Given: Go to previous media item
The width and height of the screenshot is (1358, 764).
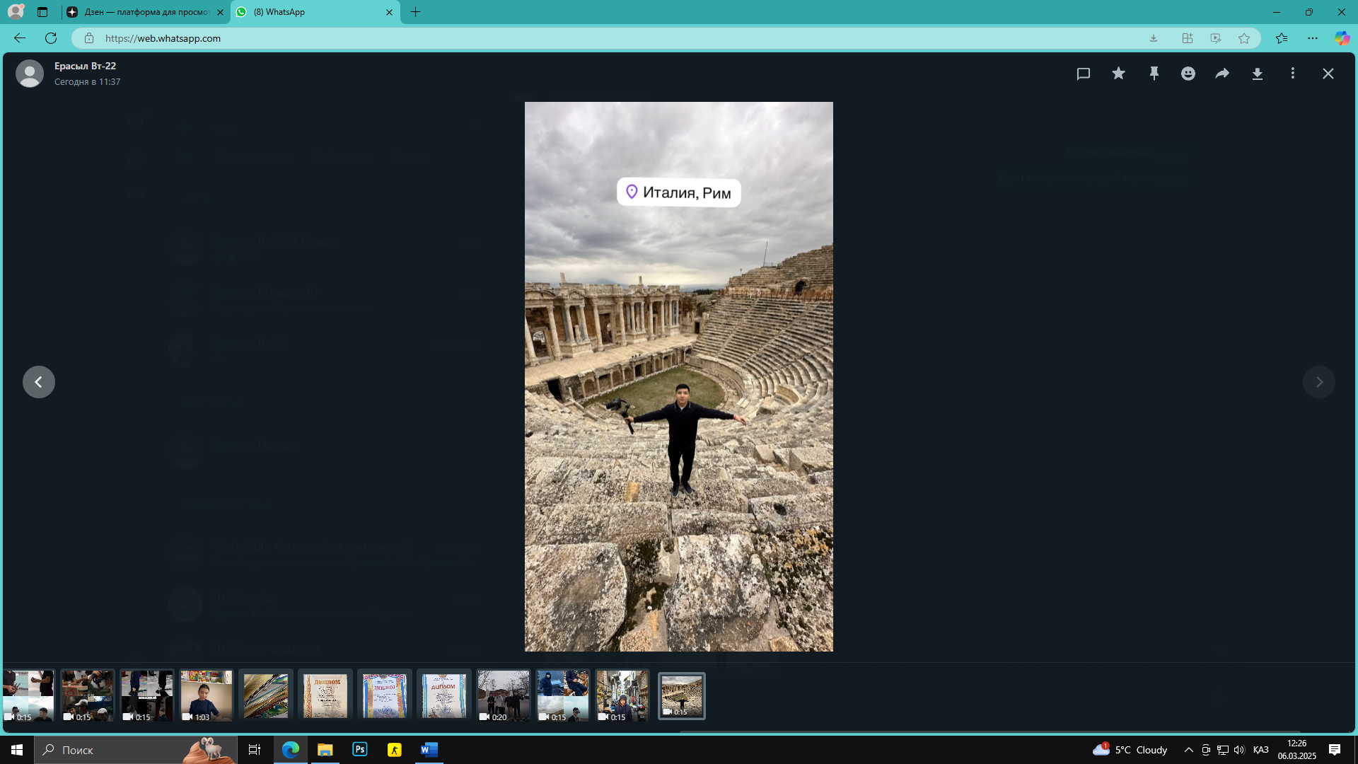Looking at the screenshot, I should pyautogui.click(x=39, y=382).
